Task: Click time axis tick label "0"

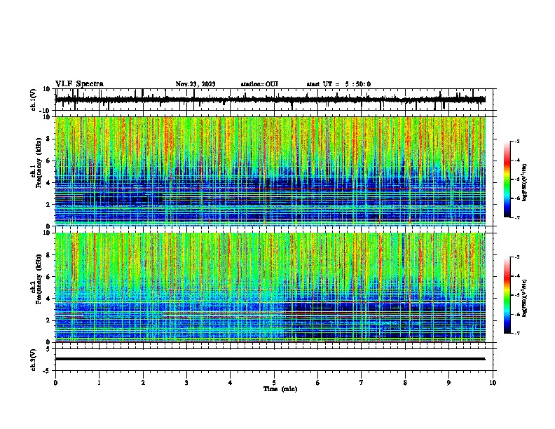Action: coord(55,383)
